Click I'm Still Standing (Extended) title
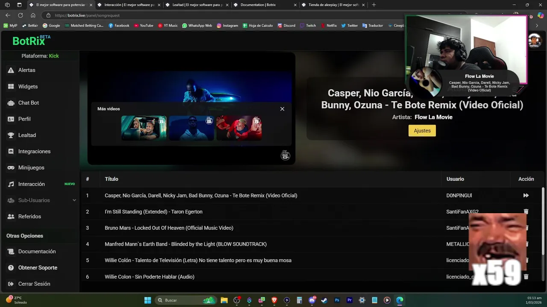Screen dimensions: 547x307 click(x=153, y=211)
